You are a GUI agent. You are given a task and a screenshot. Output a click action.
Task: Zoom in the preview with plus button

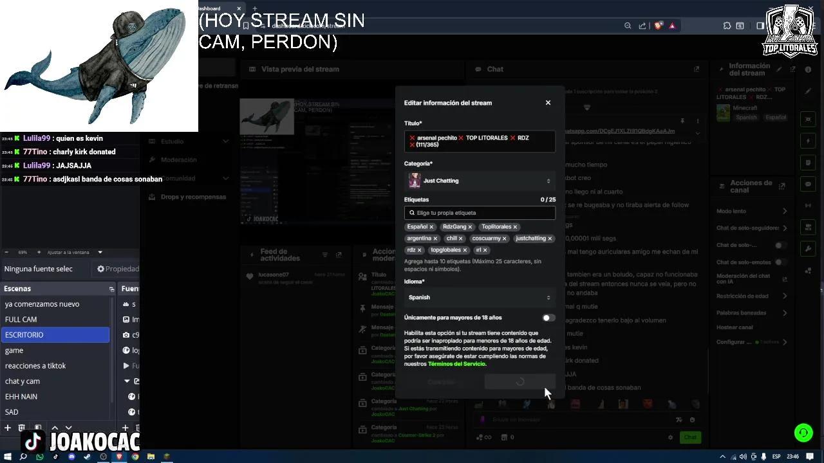tap(39, 252)
